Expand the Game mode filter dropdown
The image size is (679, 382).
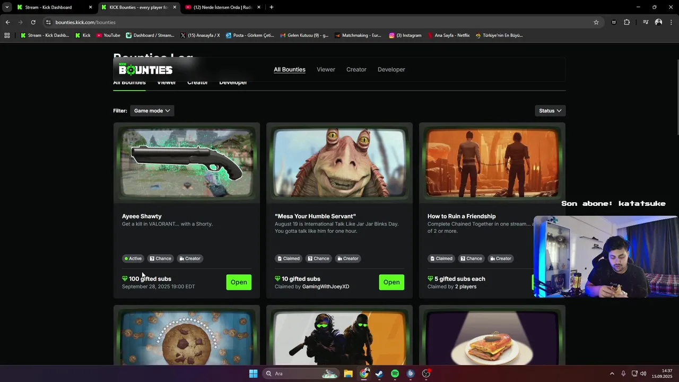tap(152, 111)
